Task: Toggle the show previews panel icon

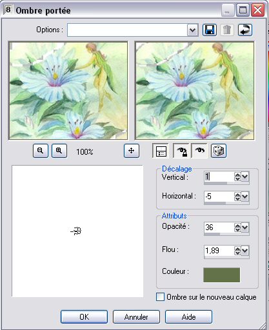Action: coord(161,151)
